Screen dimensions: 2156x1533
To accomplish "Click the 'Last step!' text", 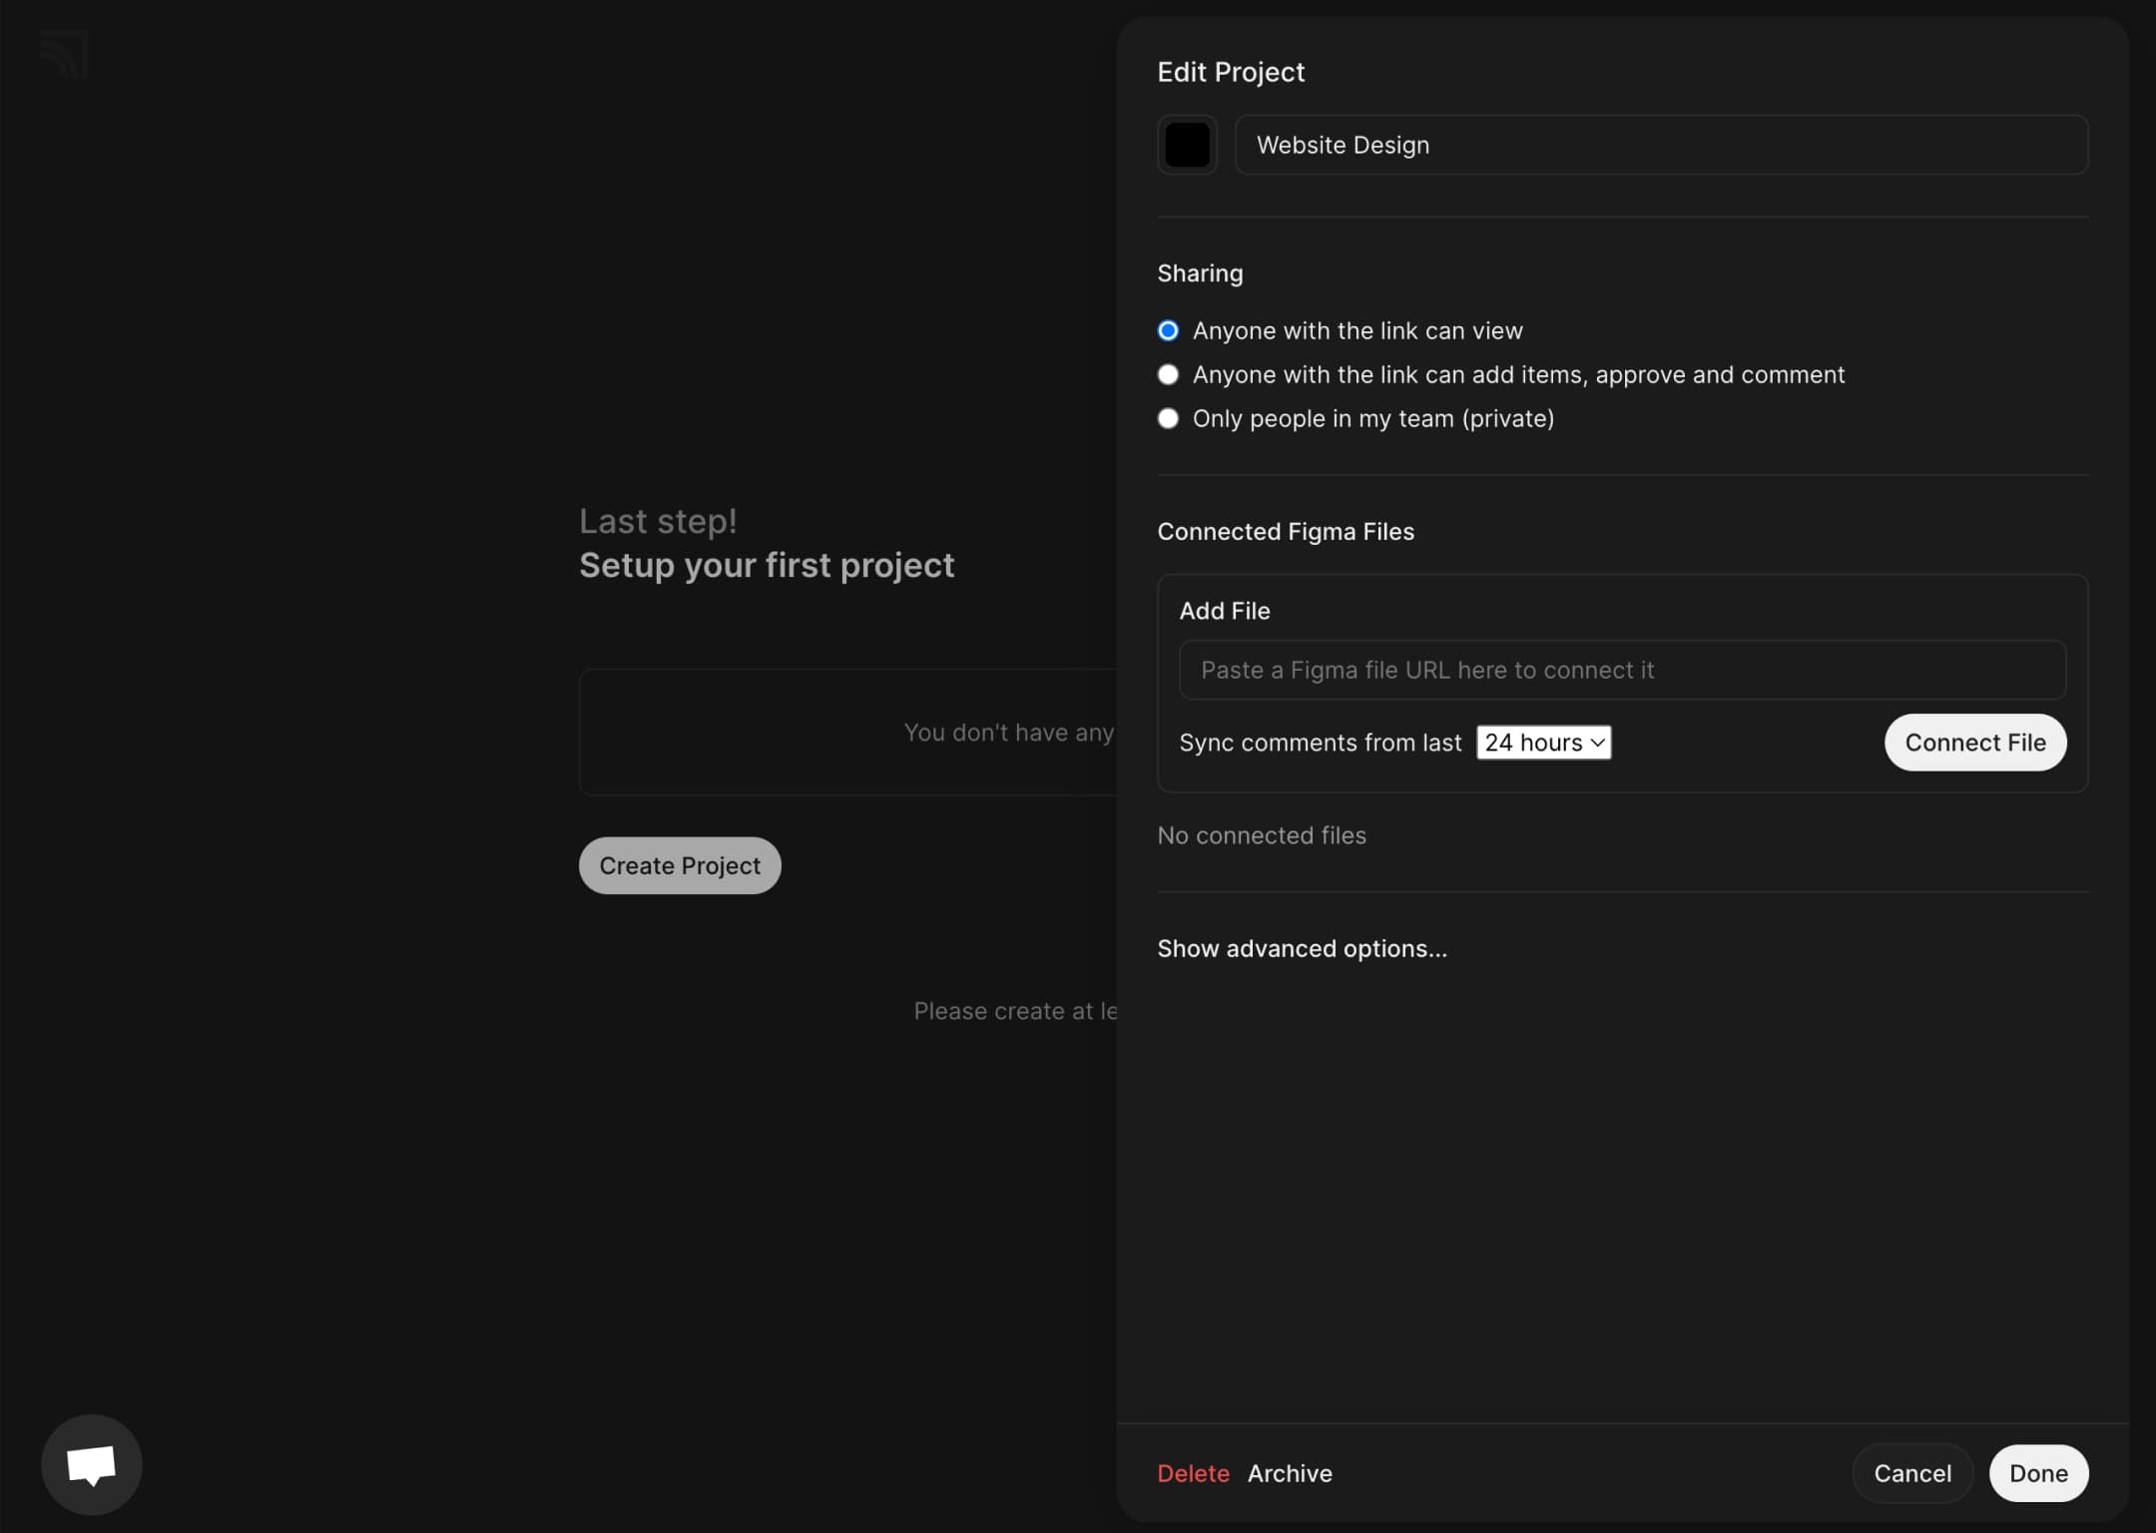I will tap(658, 521).
